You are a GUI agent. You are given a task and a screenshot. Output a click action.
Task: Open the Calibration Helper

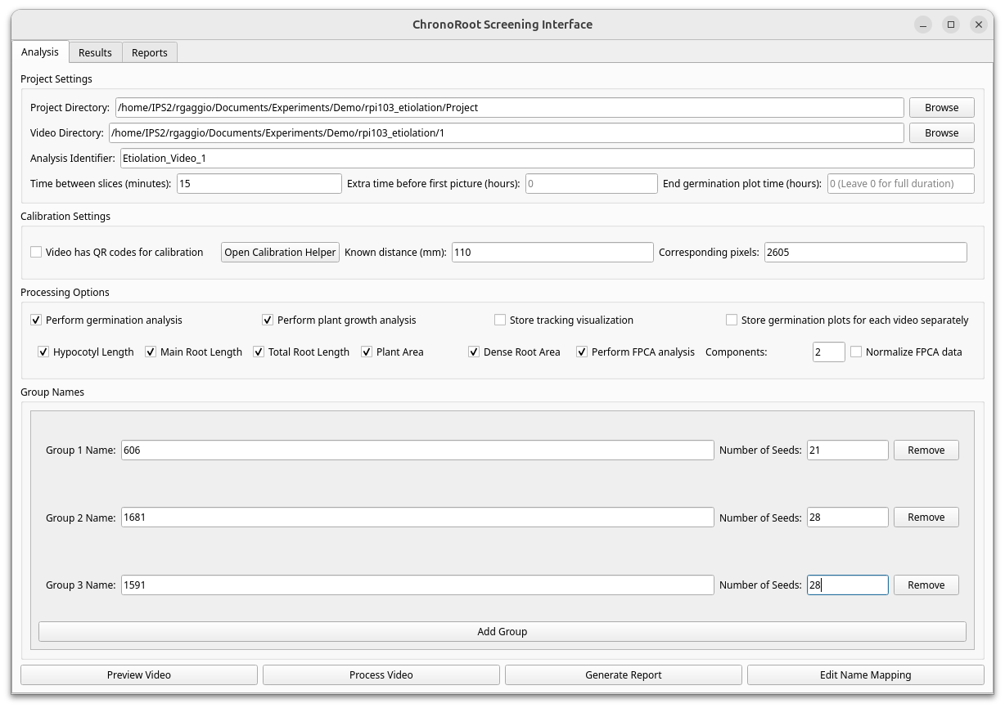(x=280, y=252)
